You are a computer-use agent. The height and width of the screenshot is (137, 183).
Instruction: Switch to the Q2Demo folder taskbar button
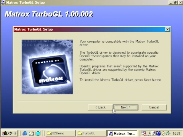pos(61,133)
